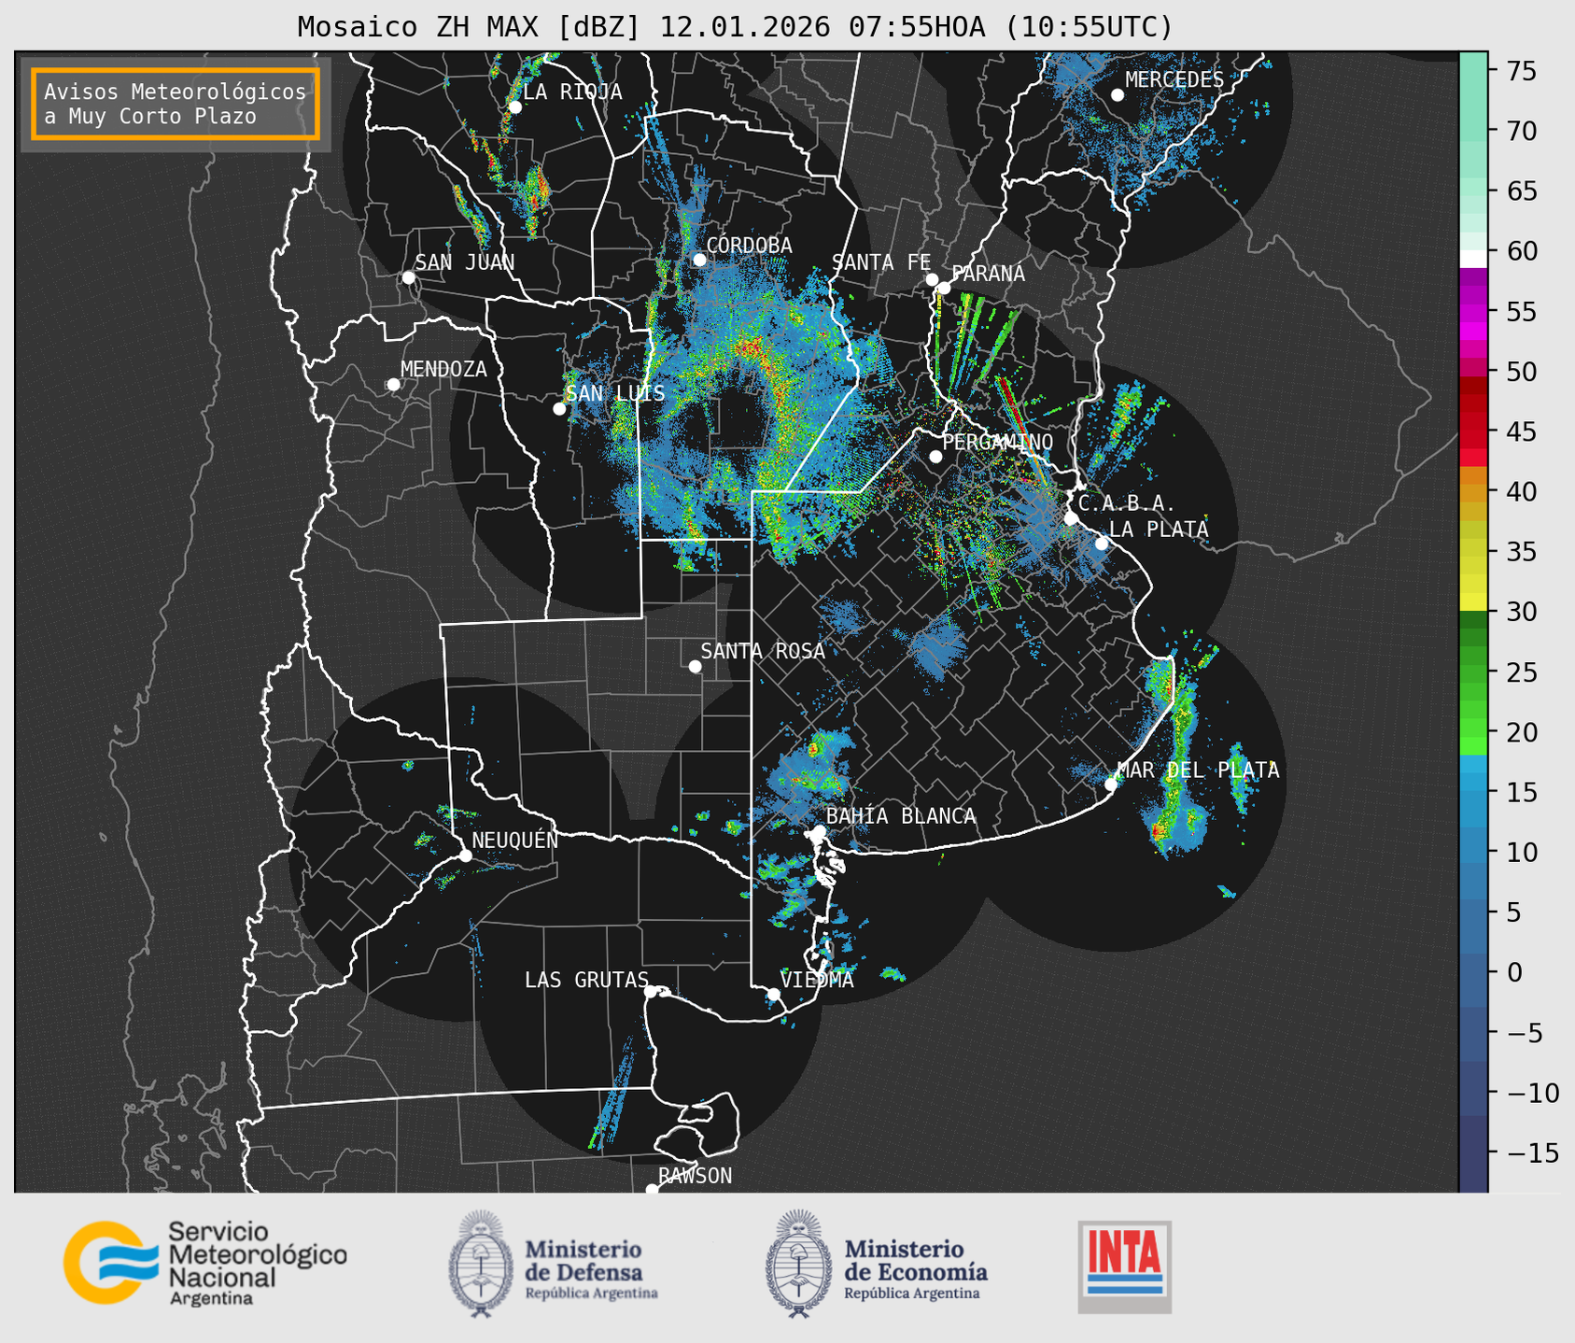Click the 20 colorbar tick label
The width and height of the screenshot is (1575, 1343).
pos(1522,732)
